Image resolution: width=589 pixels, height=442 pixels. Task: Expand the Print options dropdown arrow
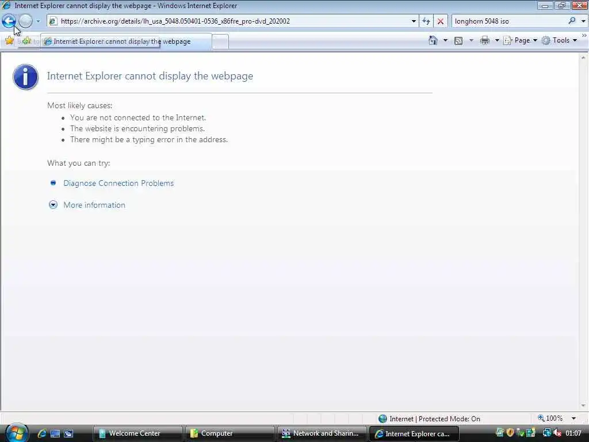[x=496, y=40]
